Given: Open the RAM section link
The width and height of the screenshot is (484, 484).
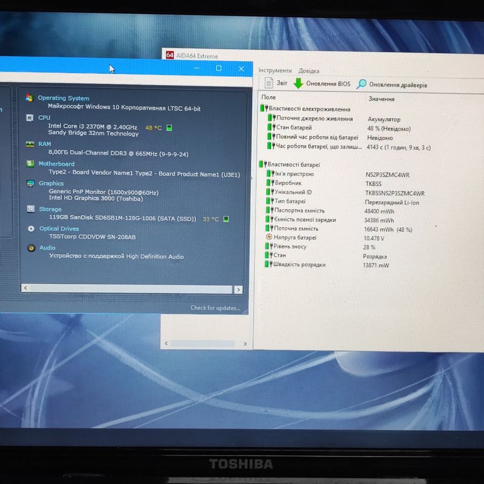Looking at the screenshot, I should [x=45, y=144].
